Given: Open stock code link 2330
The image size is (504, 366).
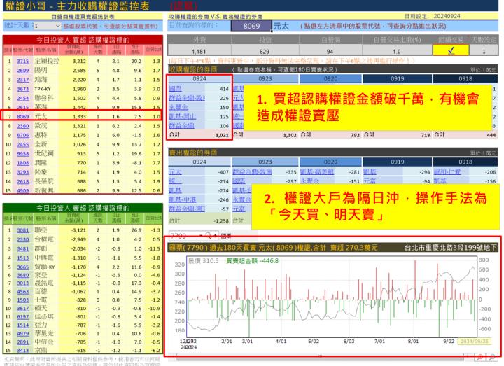Looking at the screenshot, I should tap(23, 240).
